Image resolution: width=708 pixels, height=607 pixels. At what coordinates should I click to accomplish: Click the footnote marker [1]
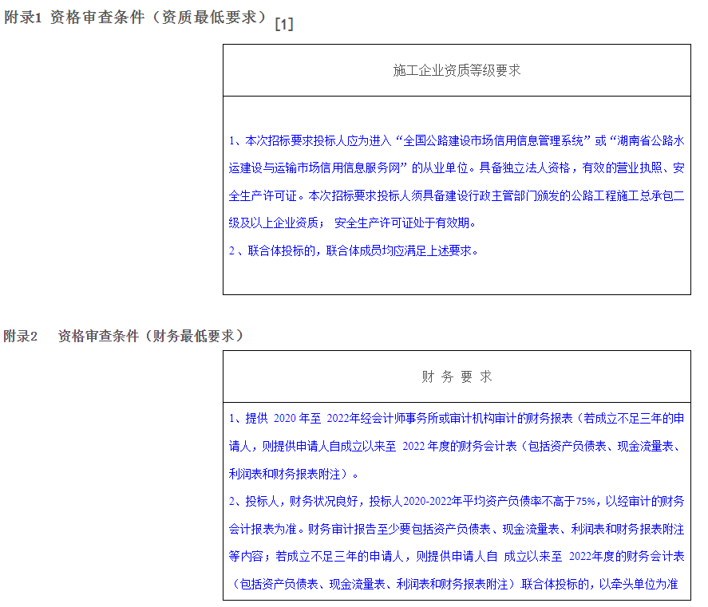point(284,24)
